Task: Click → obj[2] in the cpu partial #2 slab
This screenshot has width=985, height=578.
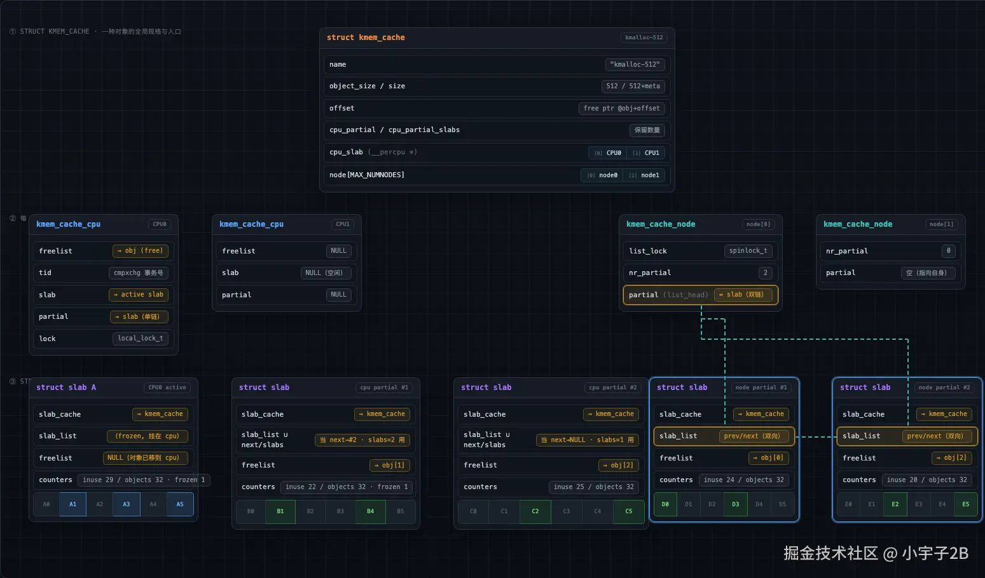Action: click(619, 466)
